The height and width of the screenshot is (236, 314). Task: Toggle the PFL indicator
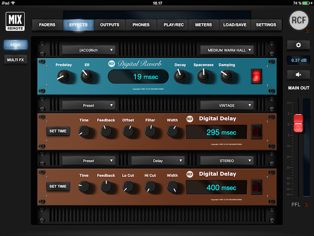tap(306, 204)
